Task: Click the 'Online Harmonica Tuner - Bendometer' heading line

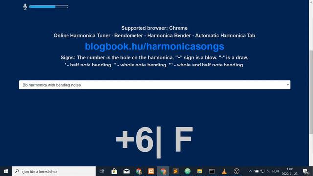Action: tap(155, 36)
